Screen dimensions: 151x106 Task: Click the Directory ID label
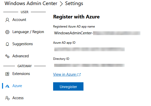(61, 59)
